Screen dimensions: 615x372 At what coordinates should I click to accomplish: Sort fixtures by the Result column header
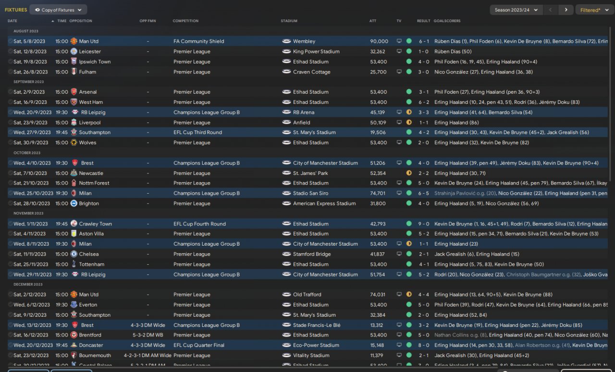pos(424,21)
